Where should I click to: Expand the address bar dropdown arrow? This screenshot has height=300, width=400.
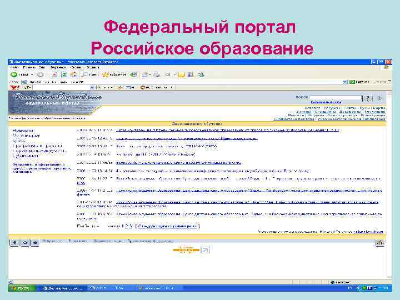[x=345, y=82]
